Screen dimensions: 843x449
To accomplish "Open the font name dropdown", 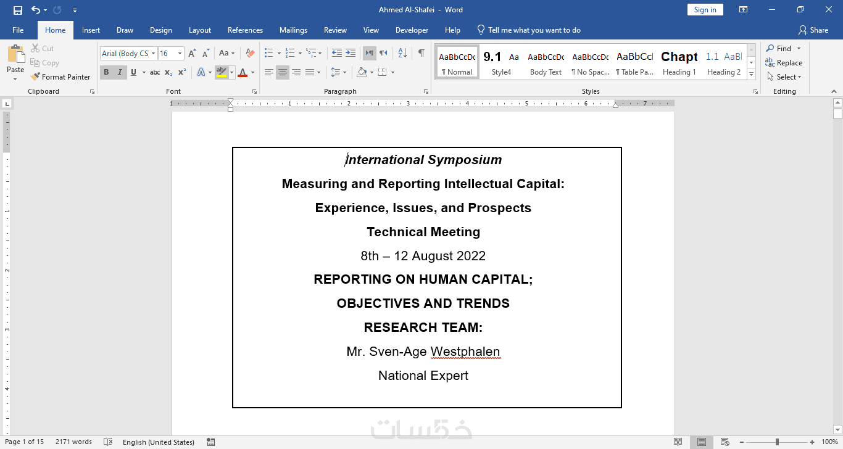I will coord(154,54).
